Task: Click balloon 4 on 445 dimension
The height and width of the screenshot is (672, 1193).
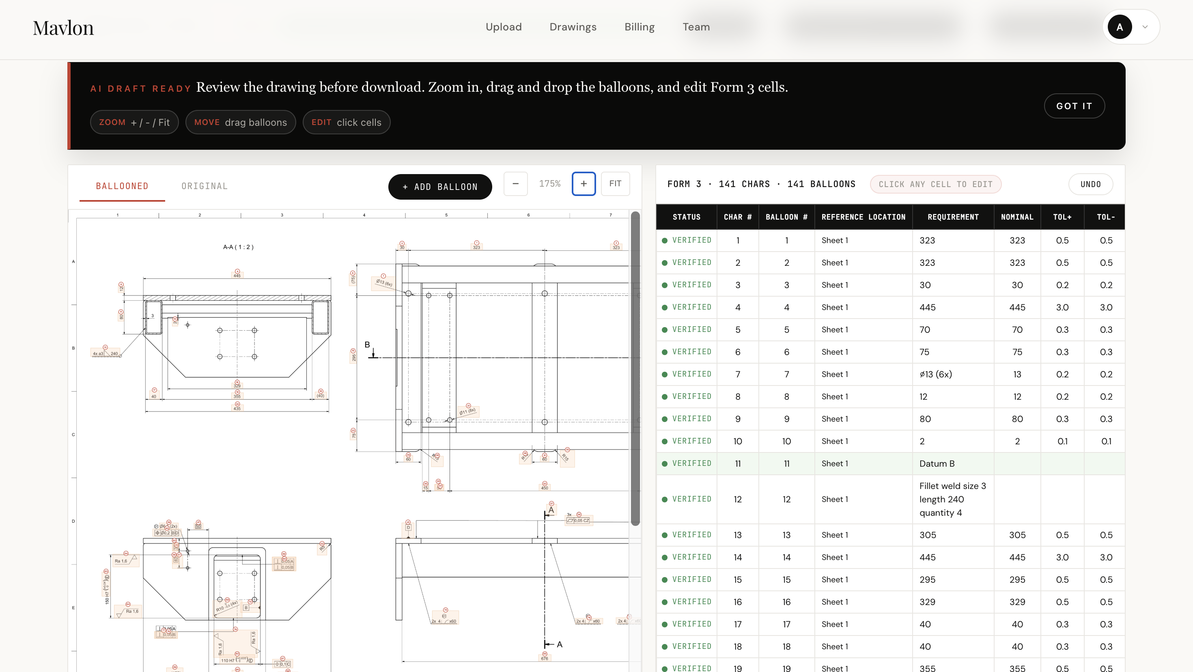Action: pyautogui.click(x=237, y=271)
